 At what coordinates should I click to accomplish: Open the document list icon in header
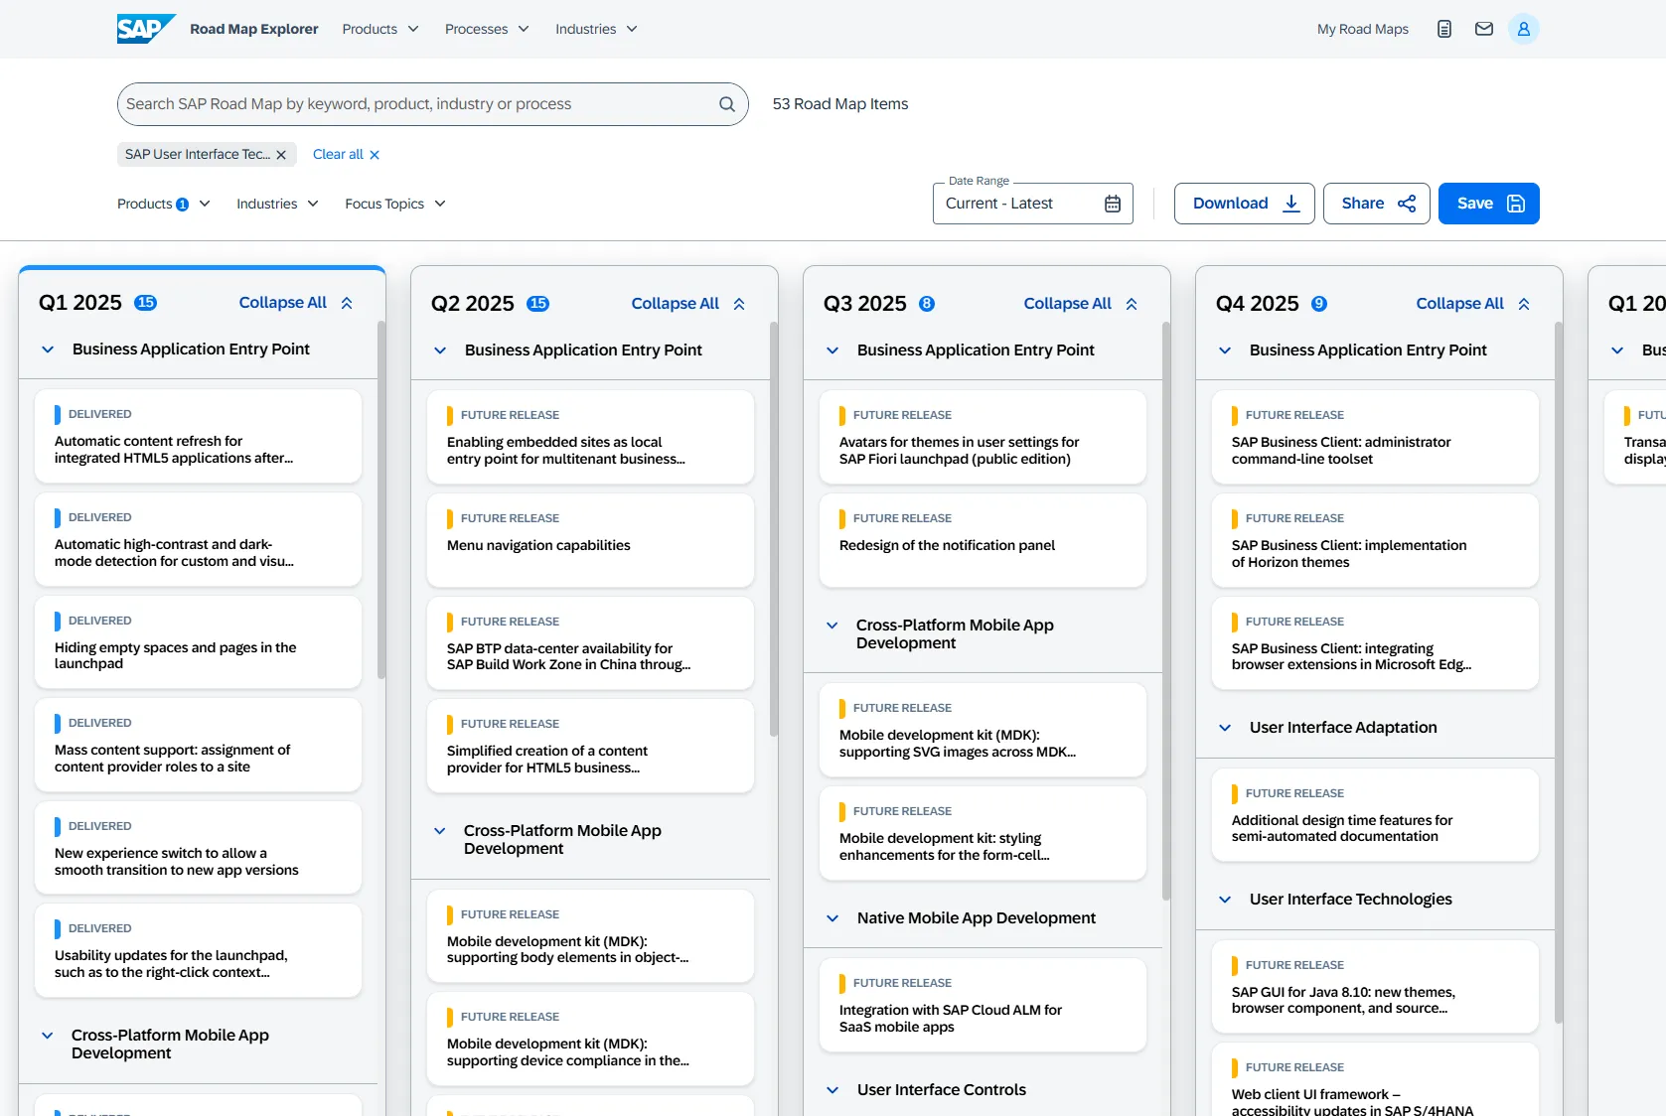1443,29
